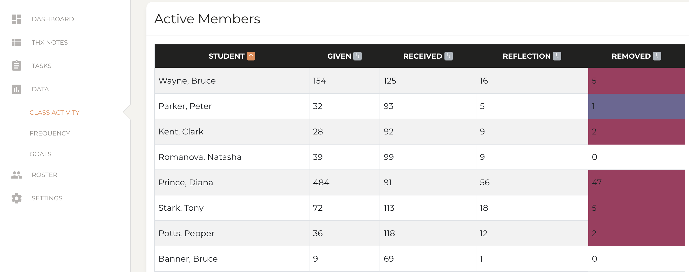Click the Dashboard grid icon
Viewport: 689px width, 272px height.
(17, 19)
